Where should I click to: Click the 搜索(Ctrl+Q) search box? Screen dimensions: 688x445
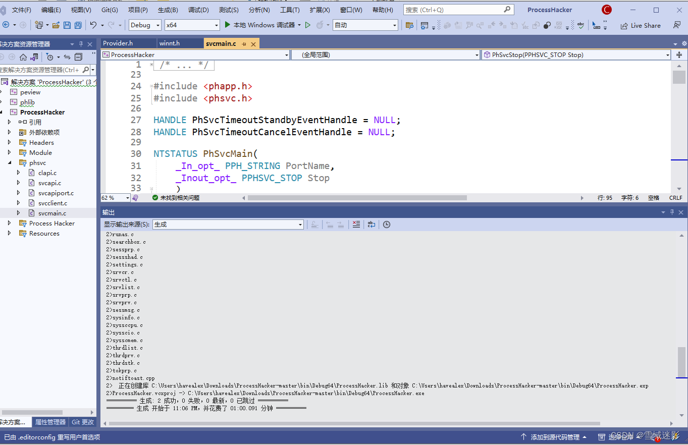point(454,9)
